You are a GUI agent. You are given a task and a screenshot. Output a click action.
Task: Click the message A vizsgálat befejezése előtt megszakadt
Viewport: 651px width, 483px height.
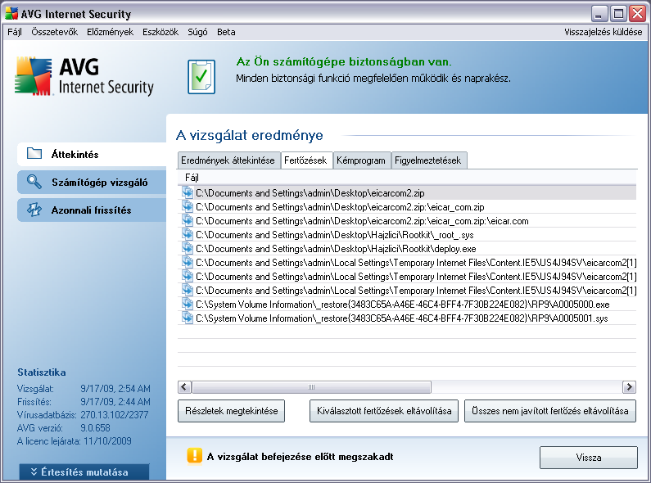pyautogui.click(x=300, y=457)
